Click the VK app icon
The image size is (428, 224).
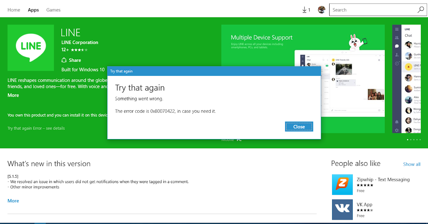(x=342, y=209)
